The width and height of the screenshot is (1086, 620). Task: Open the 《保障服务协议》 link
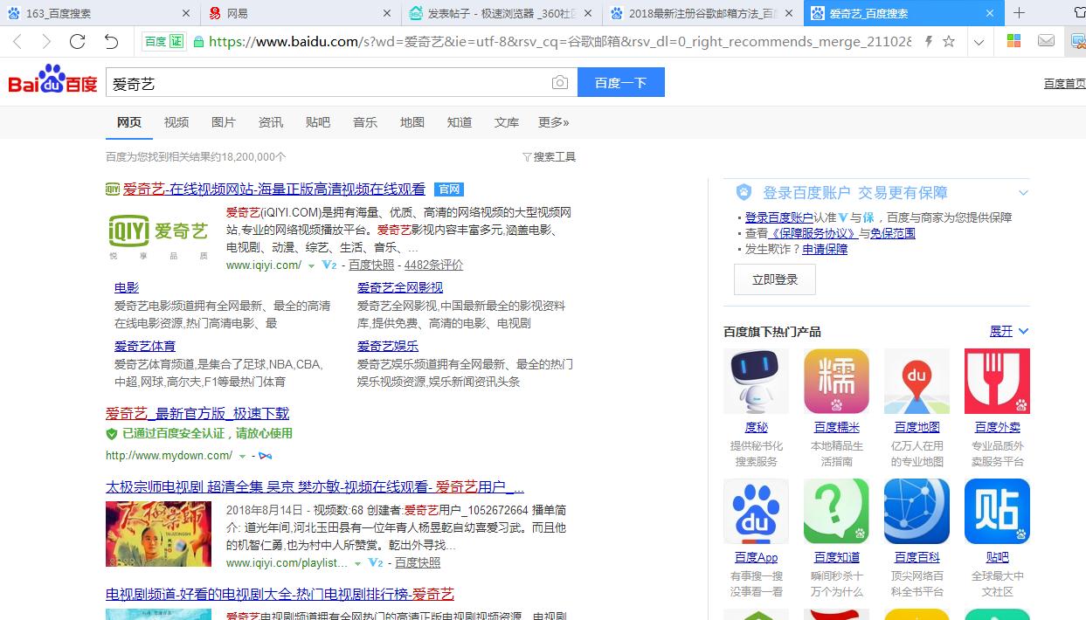click(x=813, y=233)
